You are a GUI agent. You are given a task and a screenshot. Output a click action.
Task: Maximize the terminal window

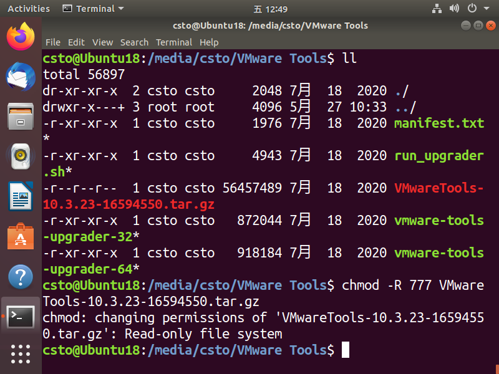pos(478,26)
